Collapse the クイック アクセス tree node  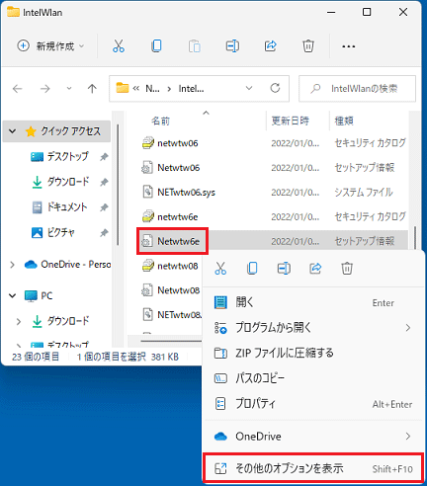click(x=13, y=131)
